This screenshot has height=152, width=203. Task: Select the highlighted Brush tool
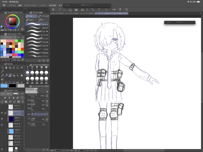(x=10, y=75)
